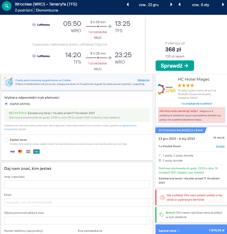Click the info icon next to Łączna cena
Image resolution: width=227 pixels, height=234 pixels.
(178, 231)
